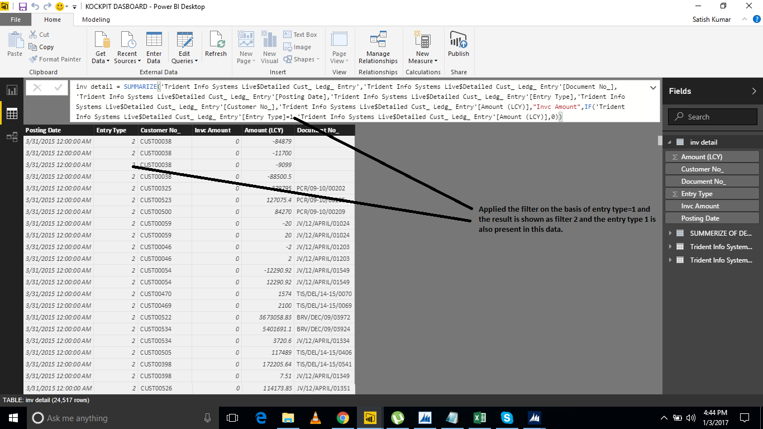The image size is (763, 429).
Task: Click the Undo arrow in title bar
Action: coord(35,7)
